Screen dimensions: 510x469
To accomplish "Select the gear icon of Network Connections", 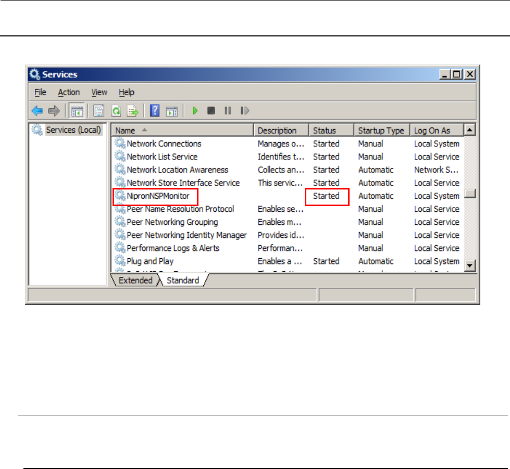I will click(x=120, y=143).
